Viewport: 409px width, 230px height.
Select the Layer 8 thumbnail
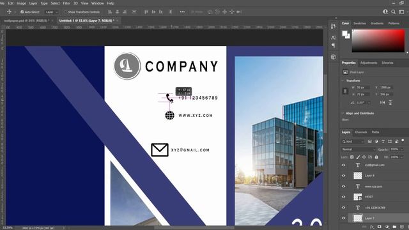(x=358, y=176)
